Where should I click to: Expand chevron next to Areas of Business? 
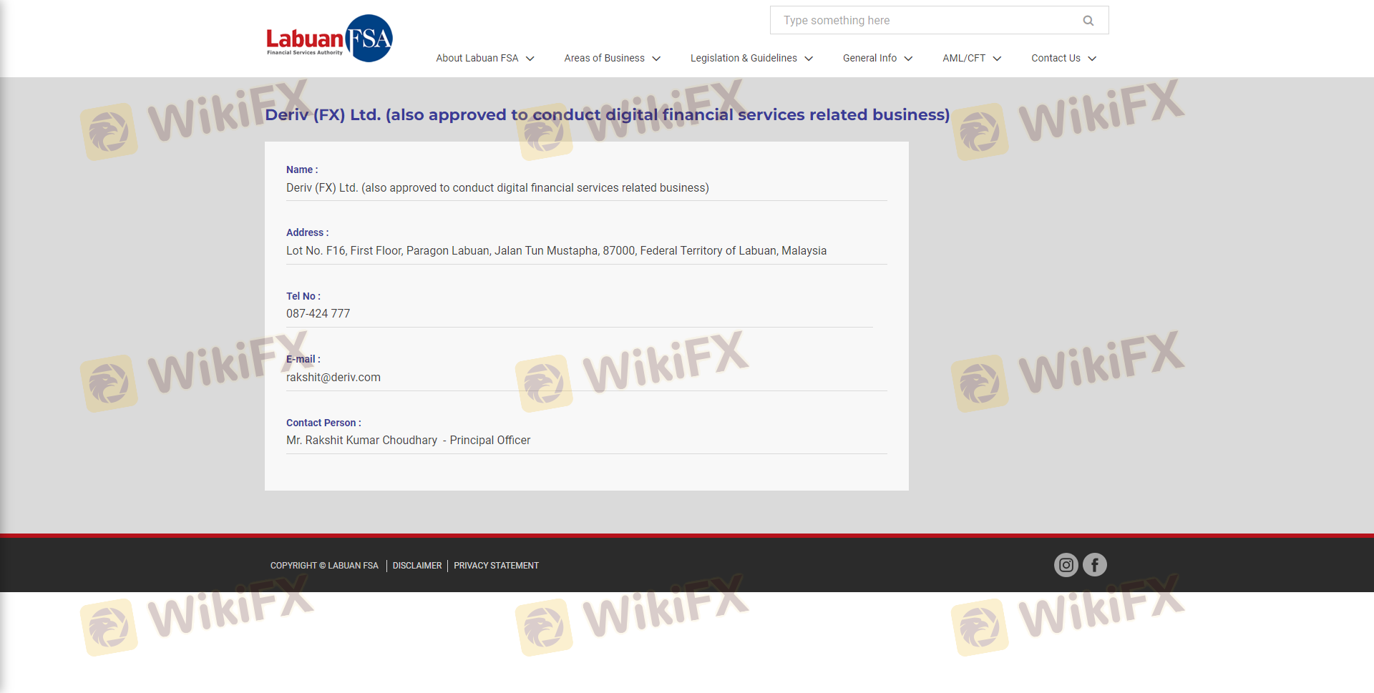coord(656,59)
